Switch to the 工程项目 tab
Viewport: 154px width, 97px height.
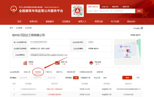pyautogui.click(x=38, y=72)
